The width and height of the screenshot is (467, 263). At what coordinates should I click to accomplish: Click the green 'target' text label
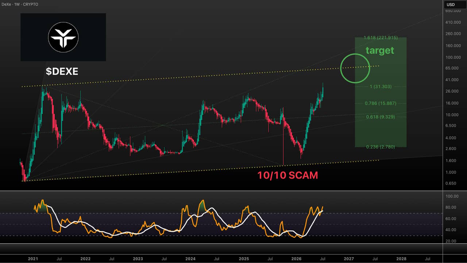[x=380, y=50]
